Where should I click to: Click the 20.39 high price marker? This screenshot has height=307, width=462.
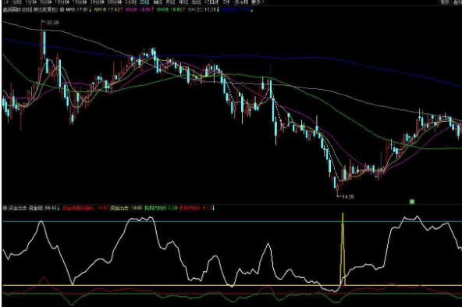[x=52, y=23]
